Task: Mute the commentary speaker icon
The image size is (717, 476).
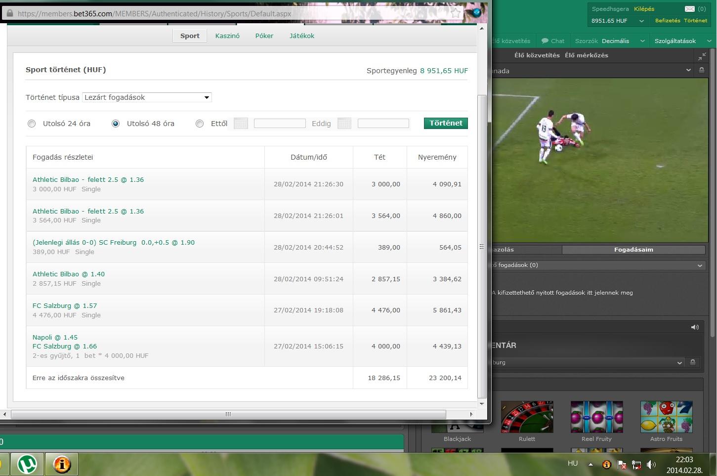Action: pos(695,327)
